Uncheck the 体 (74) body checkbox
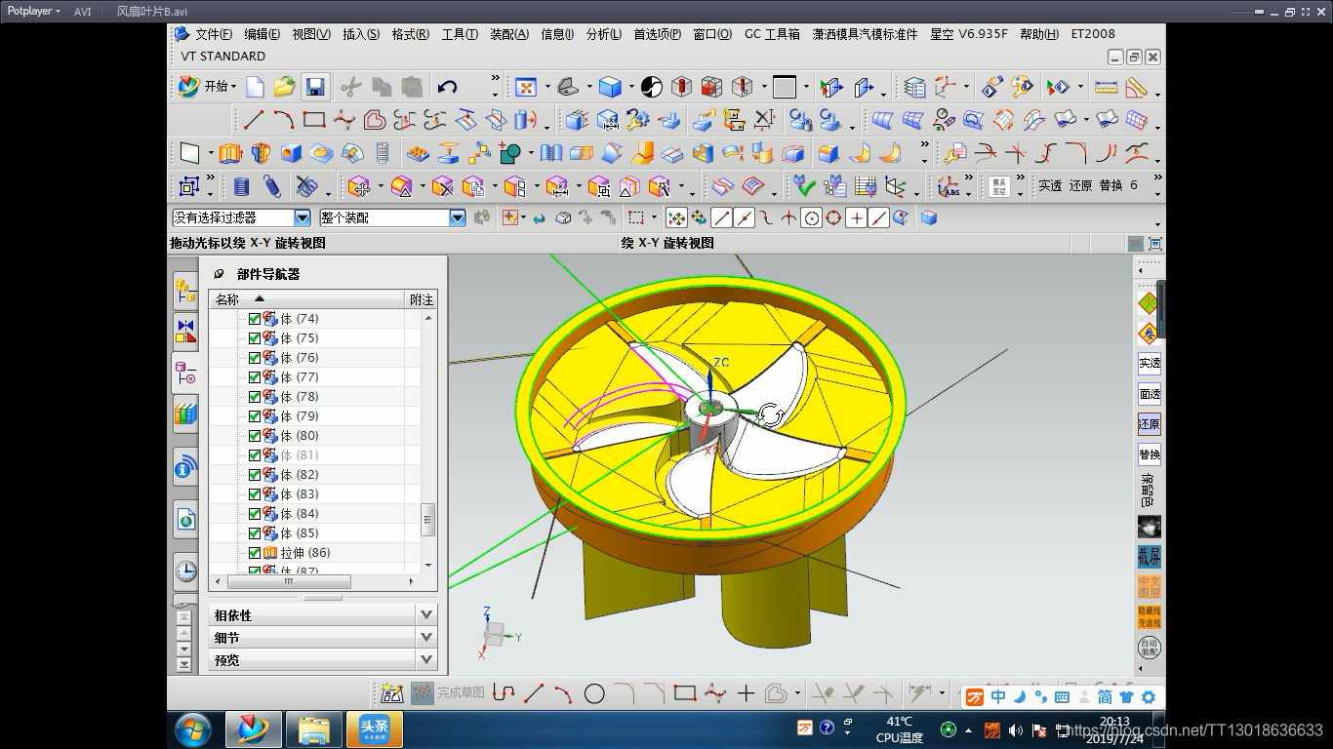This screenshot has width=1333, height=749. [255, 319]
